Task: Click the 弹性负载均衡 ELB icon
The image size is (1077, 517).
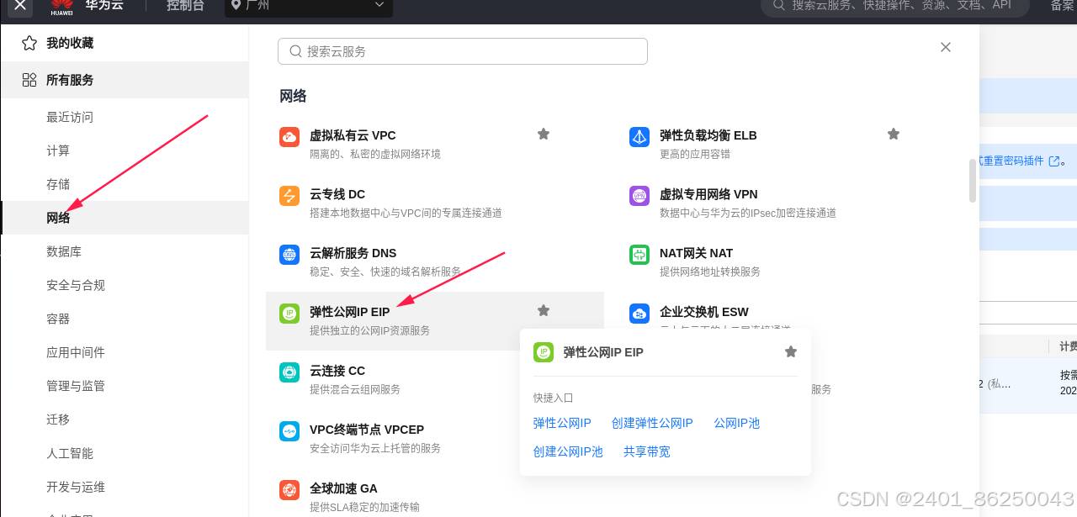Action: pos(639,136)
